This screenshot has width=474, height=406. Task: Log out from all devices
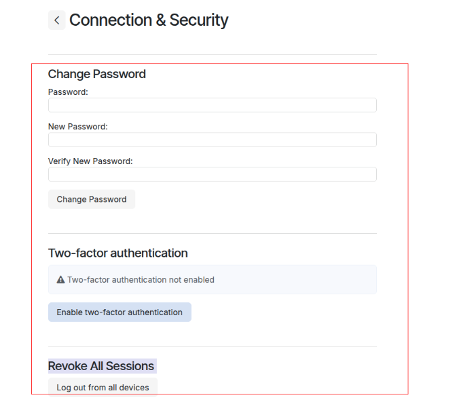coord(103,388)
